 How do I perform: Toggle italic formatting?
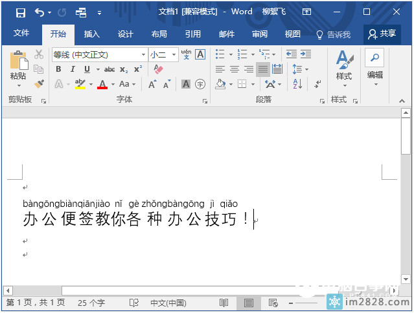tap(71, 69)
